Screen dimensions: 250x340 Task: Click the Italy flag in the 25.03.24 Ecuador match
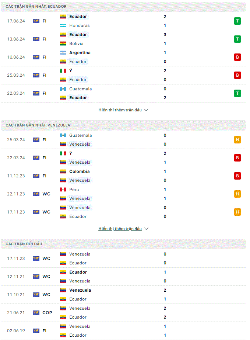coord(63,71)
